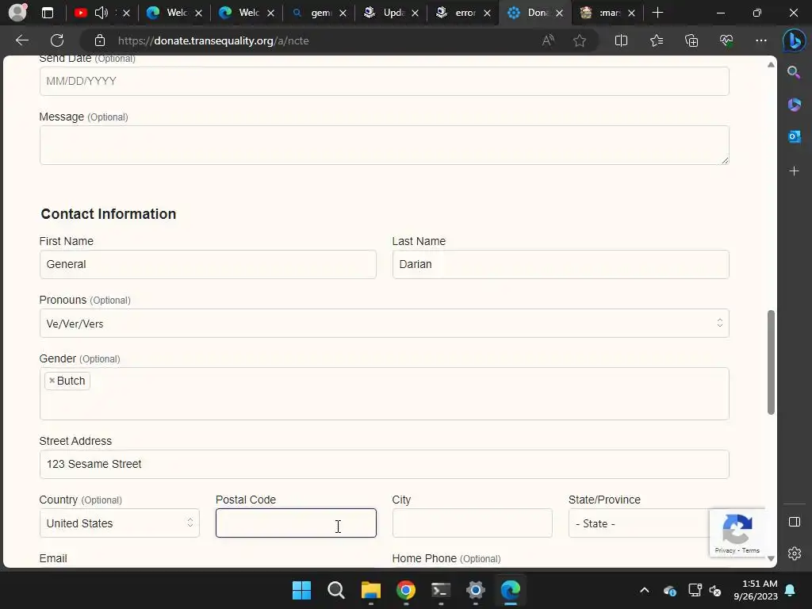View site information lock icon
Image resolution: width=812 pixels, height=609 pixels.
coord(100,40)
